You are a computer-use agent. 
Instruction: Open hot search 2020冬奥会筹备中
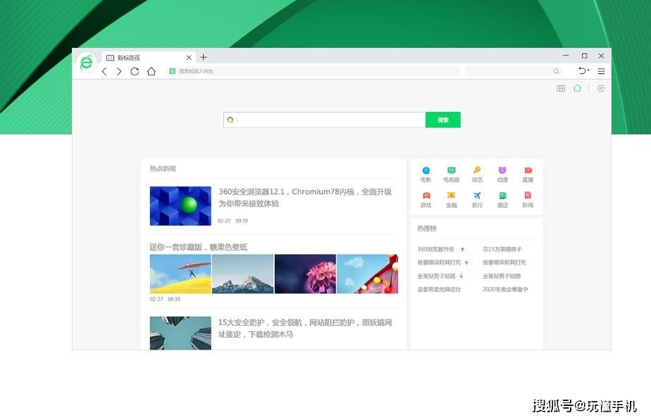505,289
